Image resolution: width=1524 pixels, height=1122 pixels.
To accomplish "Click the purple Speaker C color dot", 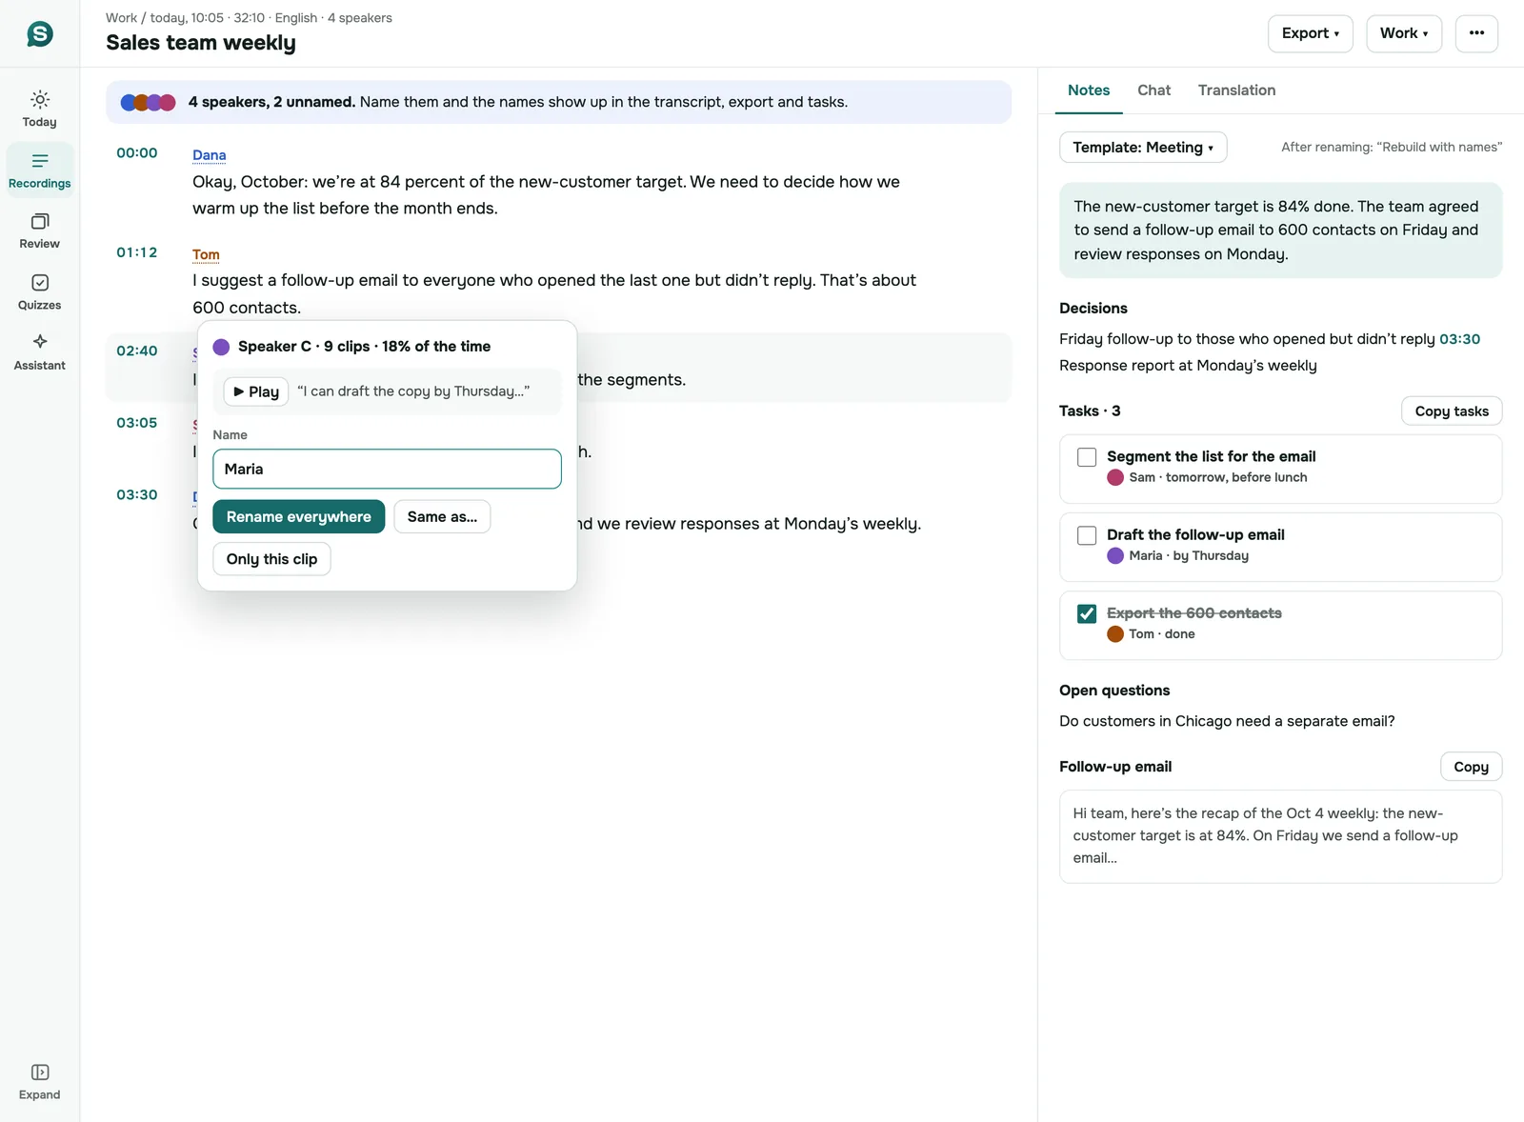I will coord(221,347).
